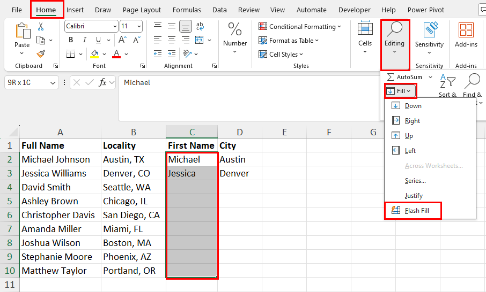Click the Fill dropdown button
Screen dimensions: 486x292
[x=401, y=91]
